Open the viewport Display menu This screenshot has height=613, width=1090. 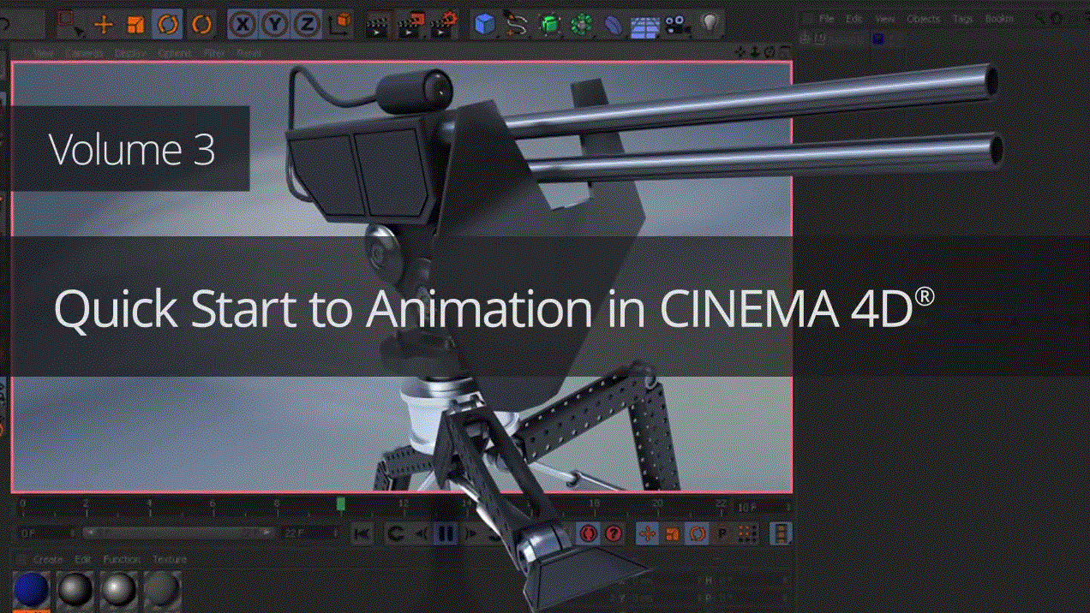(x=129, y=53)
